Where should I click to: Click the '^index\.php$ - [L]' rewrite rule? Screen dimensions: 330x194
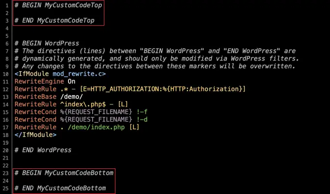(94, 104)
